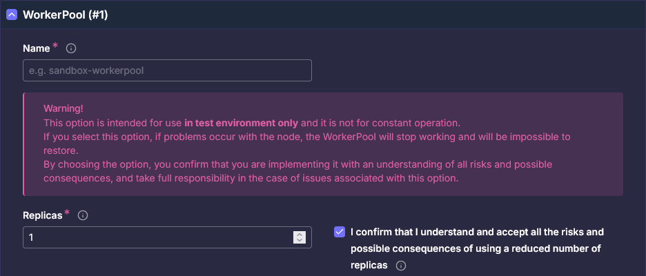
Task: Collapse the WorkerPool (#1) section chevron
Action: click(12, 14)
